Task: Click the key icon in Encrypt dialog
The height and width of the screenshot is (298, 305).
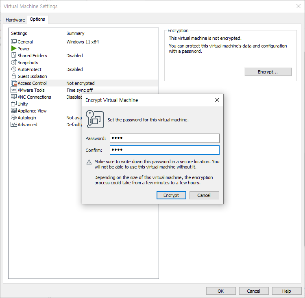Action: point(95,119)
